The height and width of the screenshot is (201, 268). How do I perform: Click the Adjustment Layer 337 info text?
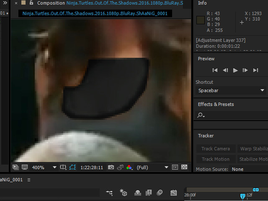click(221, 40)
